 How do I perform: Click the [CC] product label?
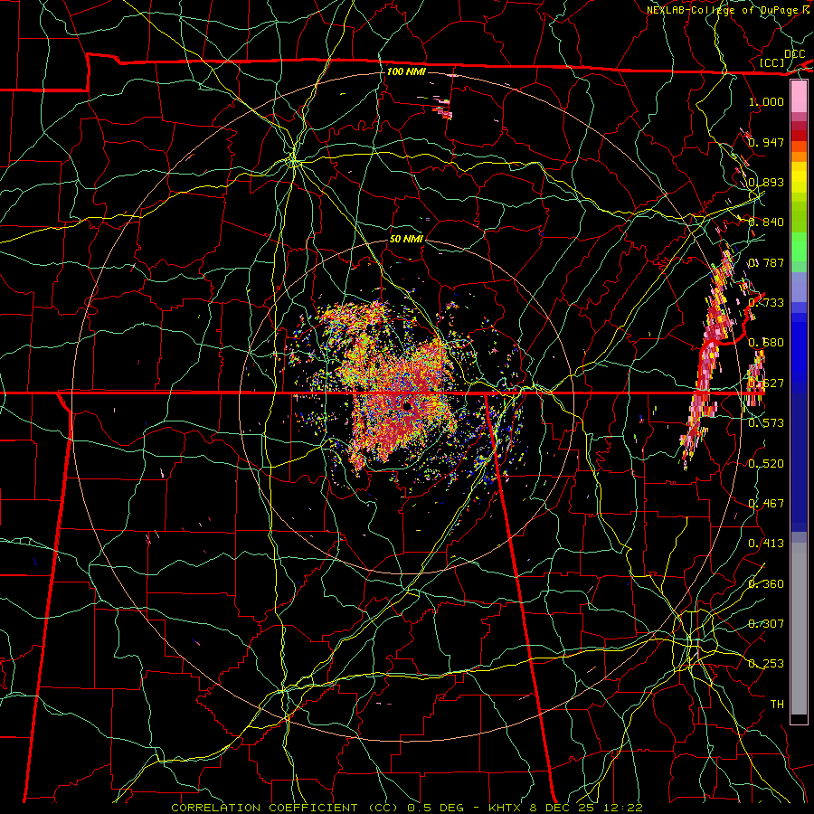coord(772,62)
